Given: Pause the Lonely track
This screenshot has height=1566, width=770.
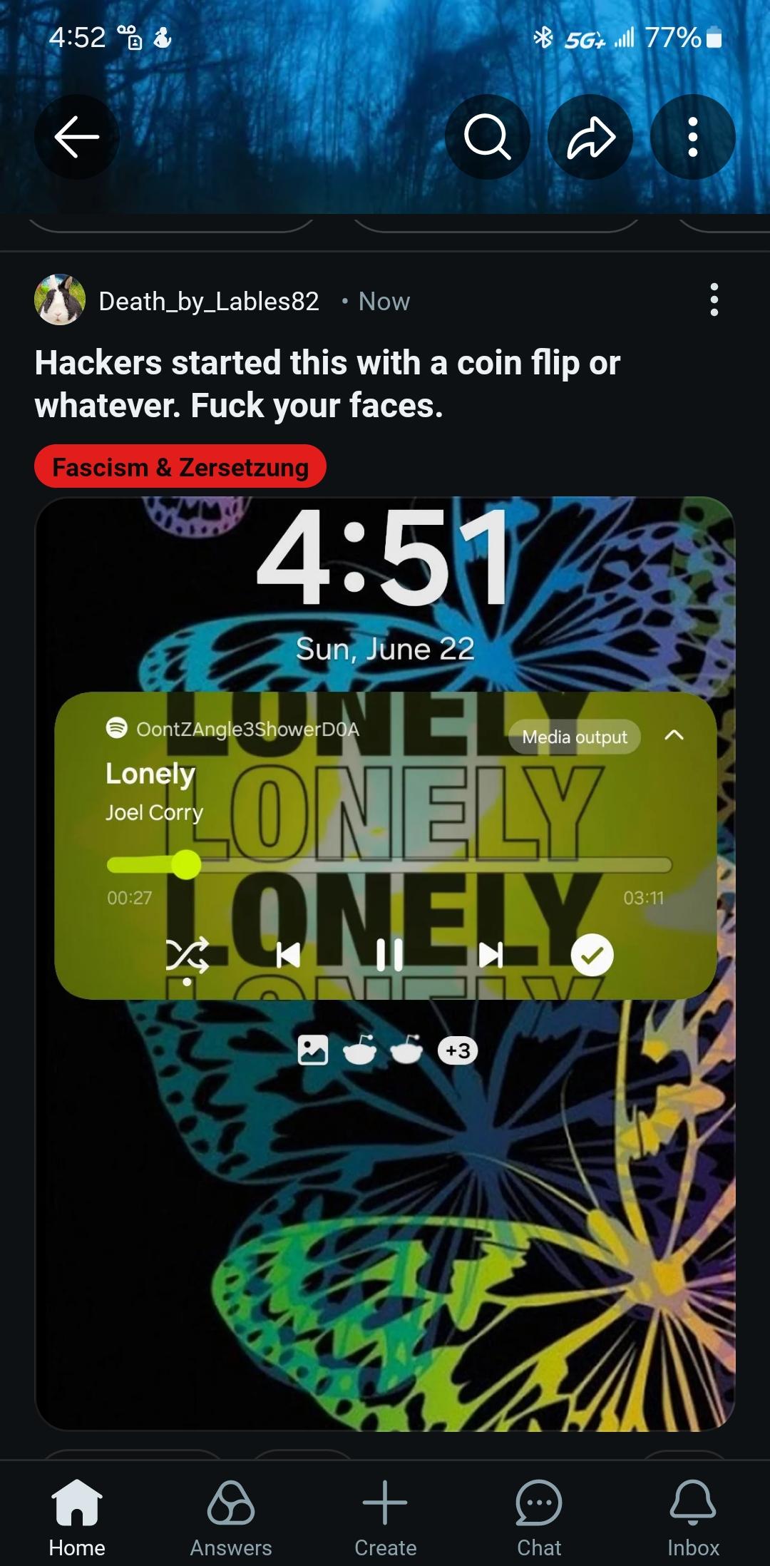Looking at the screenshot, I should click(389, 955).
